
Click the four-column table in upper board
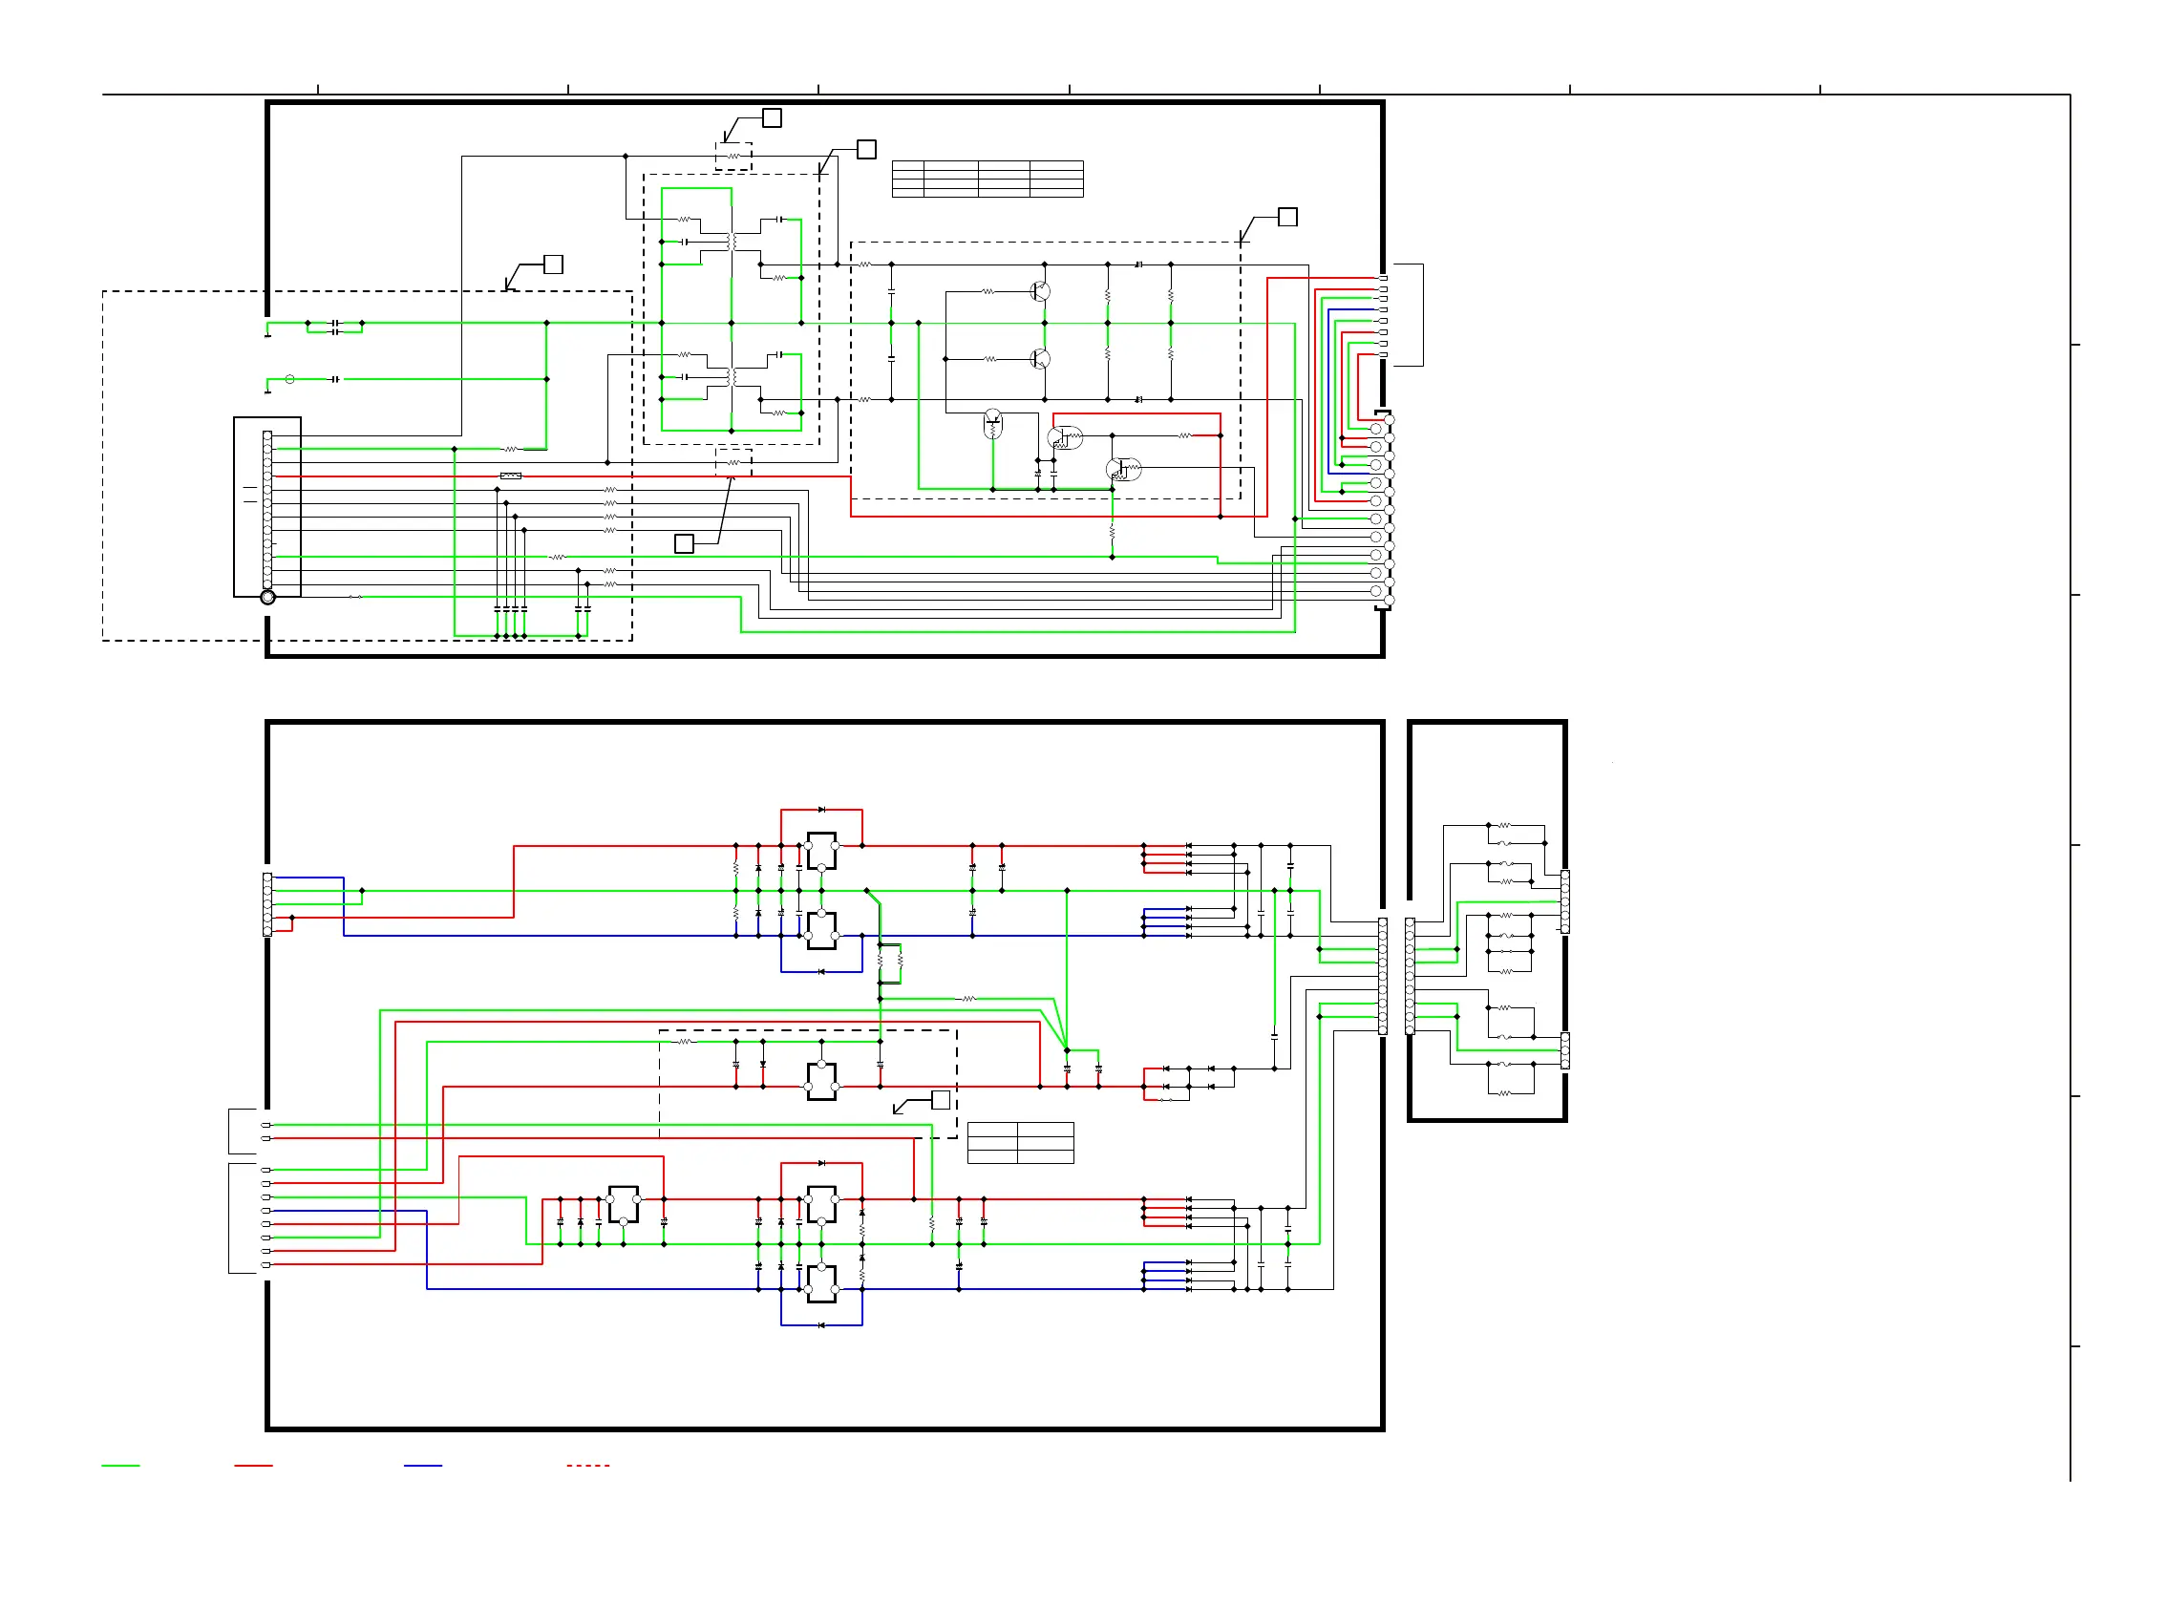(987, 180)
